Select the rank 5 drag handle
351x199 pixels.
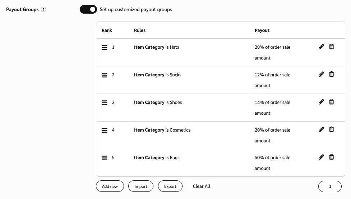(x=105, y=158)
